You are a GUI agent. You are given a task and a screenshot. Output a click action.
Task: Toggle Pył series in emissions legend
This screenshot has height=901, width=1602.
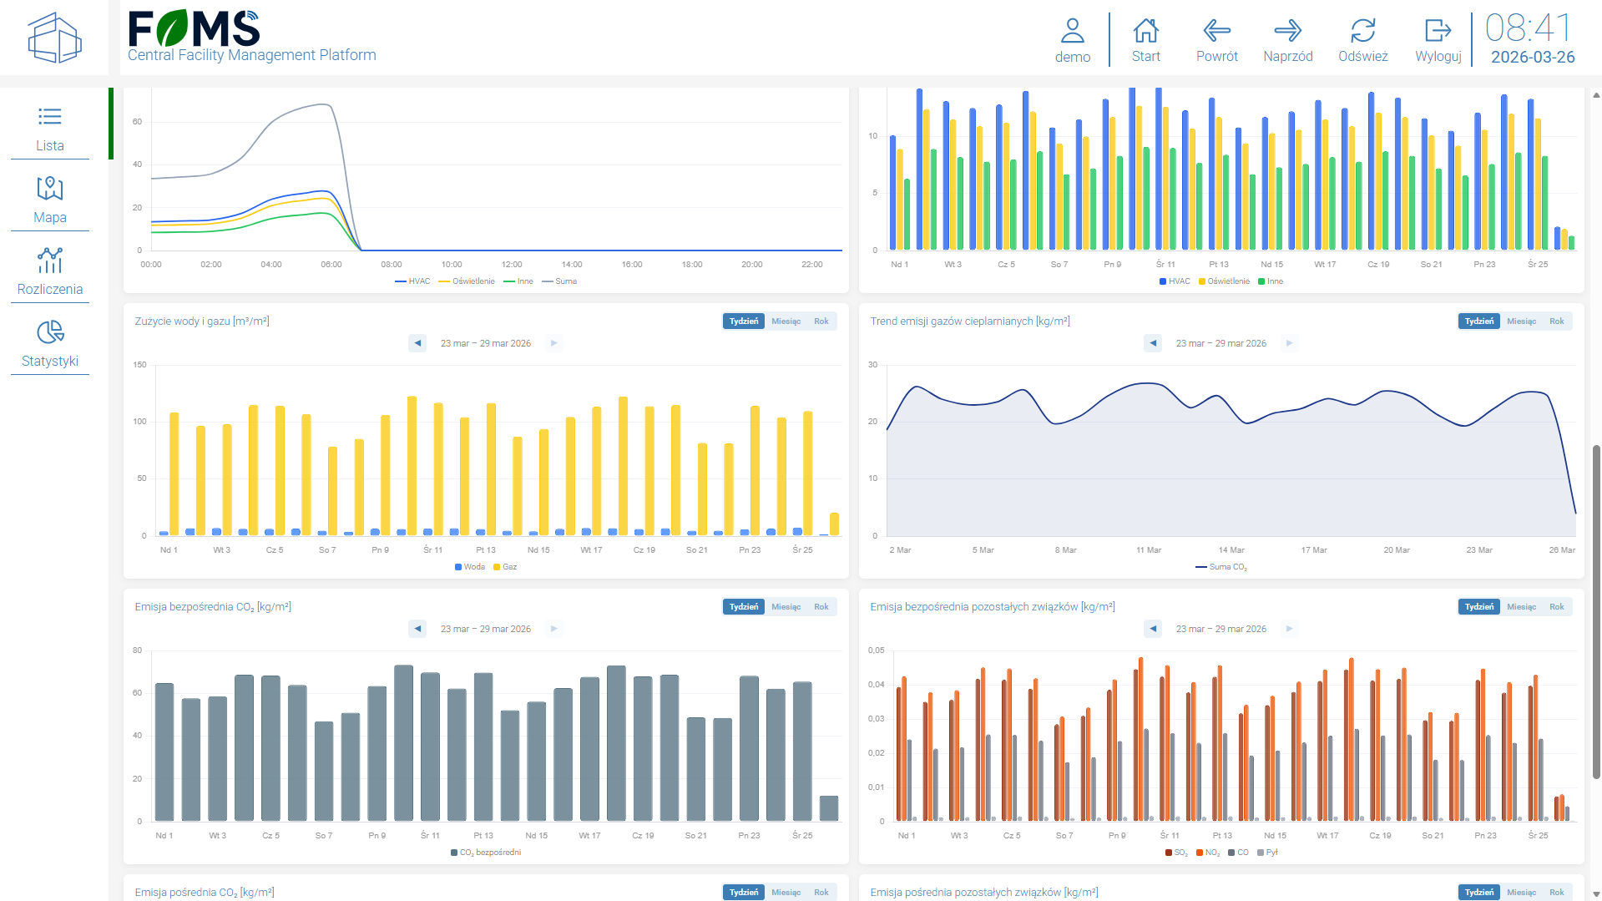pyautogui.click(x=1267, y=853)
